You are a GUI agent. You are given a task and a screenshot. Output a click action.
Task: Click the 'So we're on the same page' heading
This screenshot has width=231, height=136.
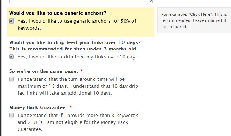coord(44,71)
